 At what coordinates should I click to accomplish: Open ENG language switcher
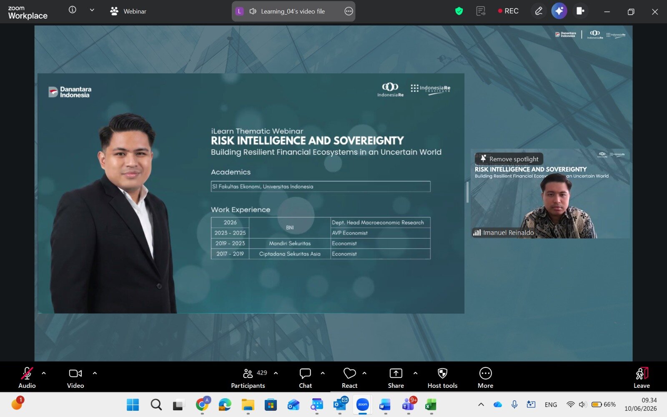(551, 404)
